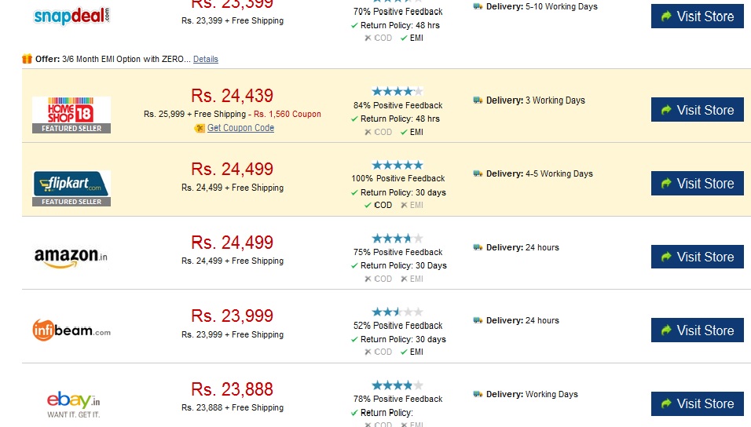Viewport: 751px width, 427px height.
Task: Click the coupon tag icon
Action: [x=200, y=128]
